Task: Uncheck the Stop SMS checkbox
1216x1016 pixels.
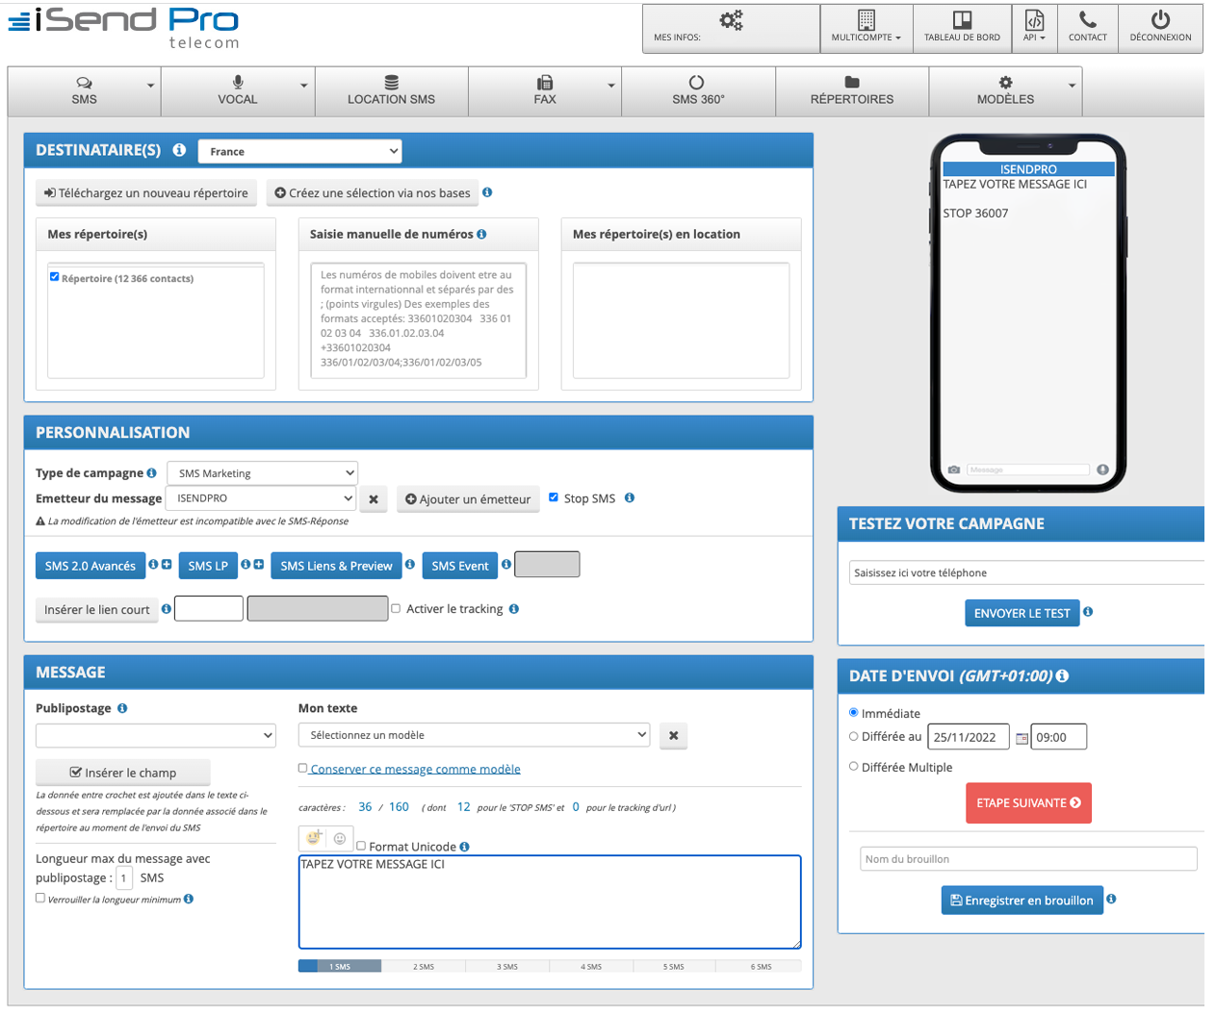Action: pyautogui.click(x=554, y=497)
